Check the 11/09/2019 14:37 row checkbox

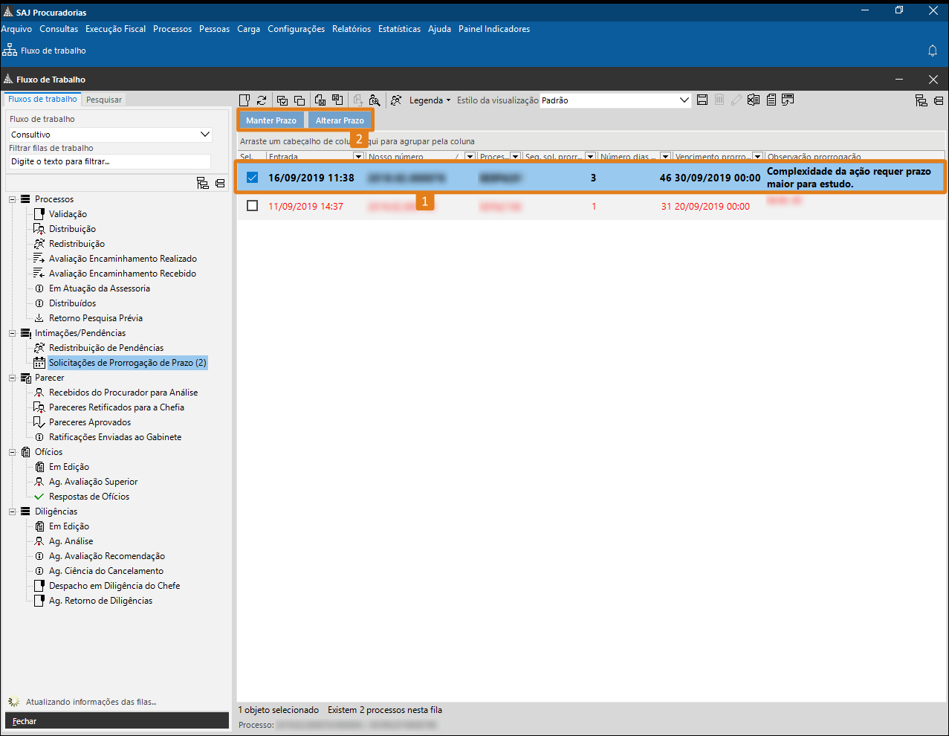click(x=252, y=206)
